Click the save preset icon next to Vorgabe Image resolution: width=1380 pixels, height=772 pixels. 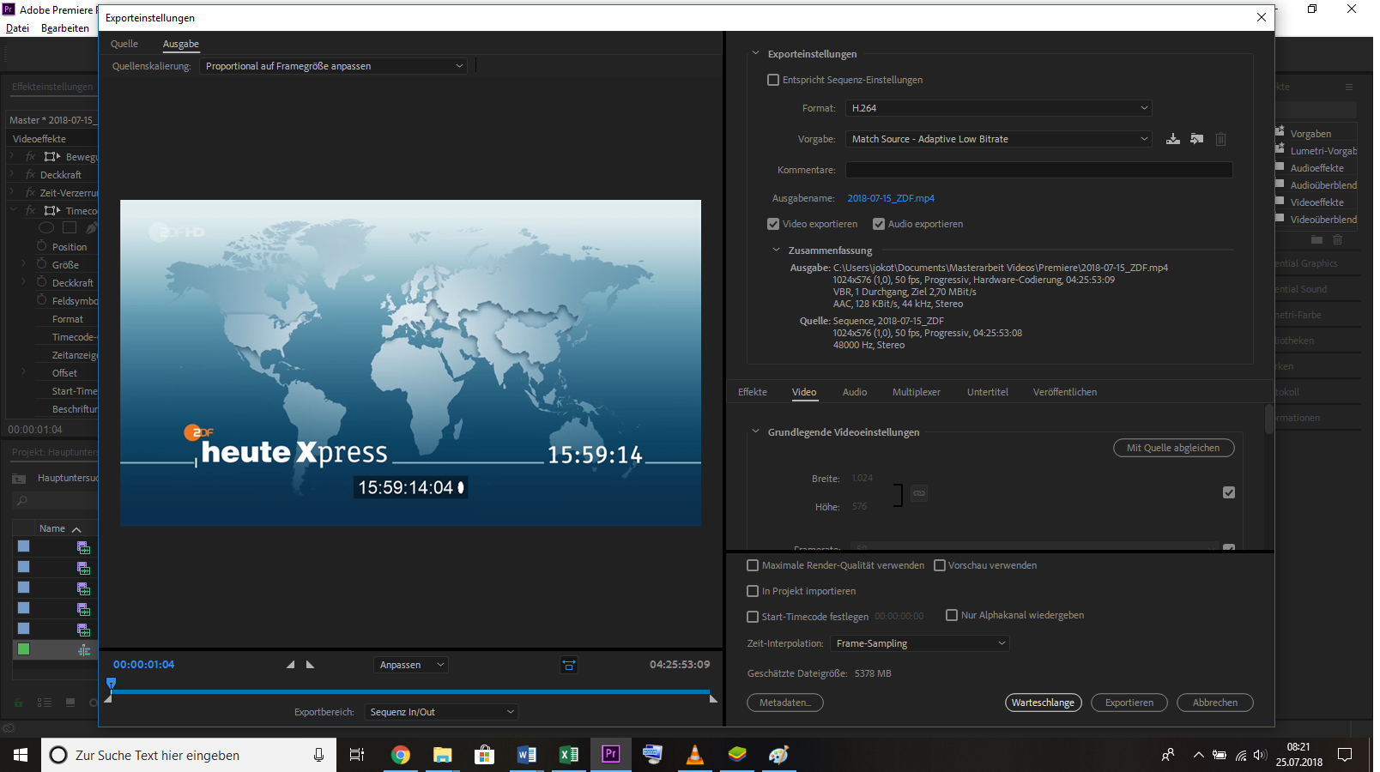[x=1172, y=139]
